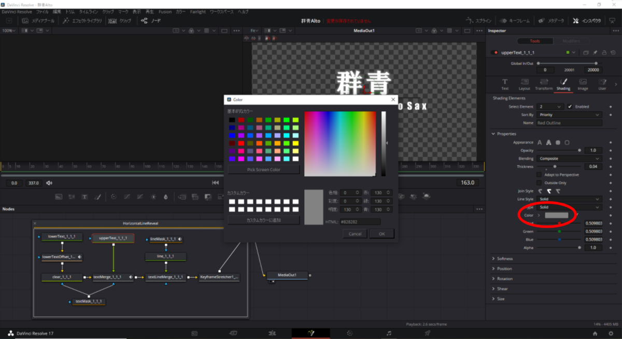Click the add to custom colors button
This screenshot has width=622, height=339.
(x=264, y=220)
